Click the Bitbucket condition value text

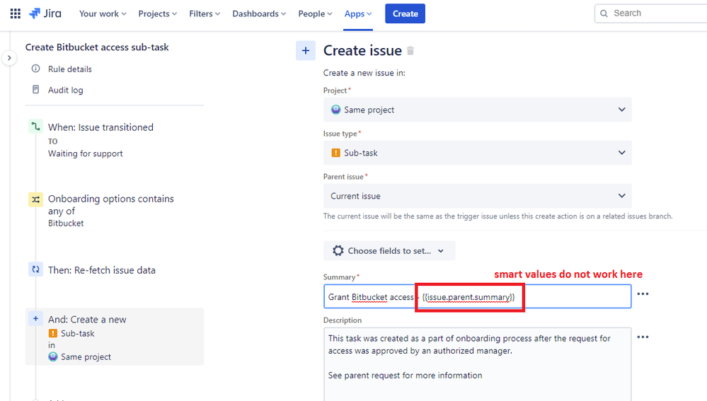[66, 223]
